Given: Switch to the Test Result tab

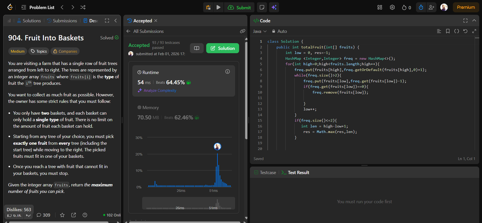Looking at the screenshot, I should (x=295, y=172).
